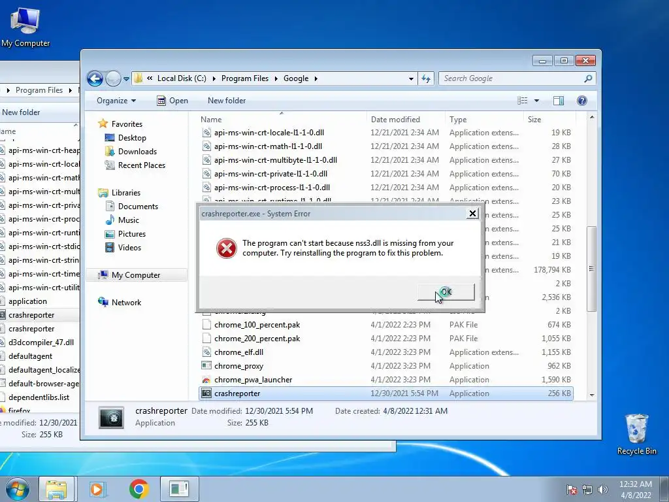
Task: Click the chrome_pwa_launcher icon
Action: (x=206, y=380)
